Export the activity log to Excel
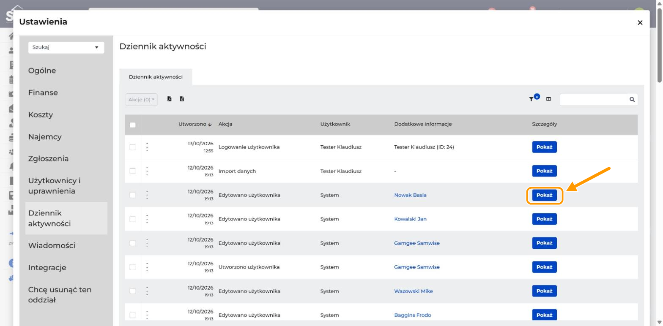 [x=182, y=99]
